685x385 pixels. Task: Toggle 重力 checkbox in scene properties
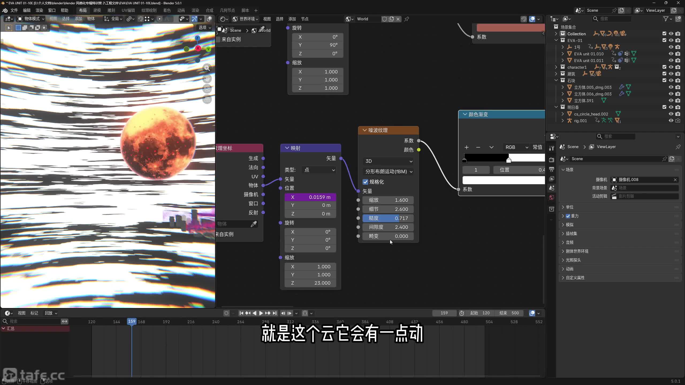coord(568,216)
